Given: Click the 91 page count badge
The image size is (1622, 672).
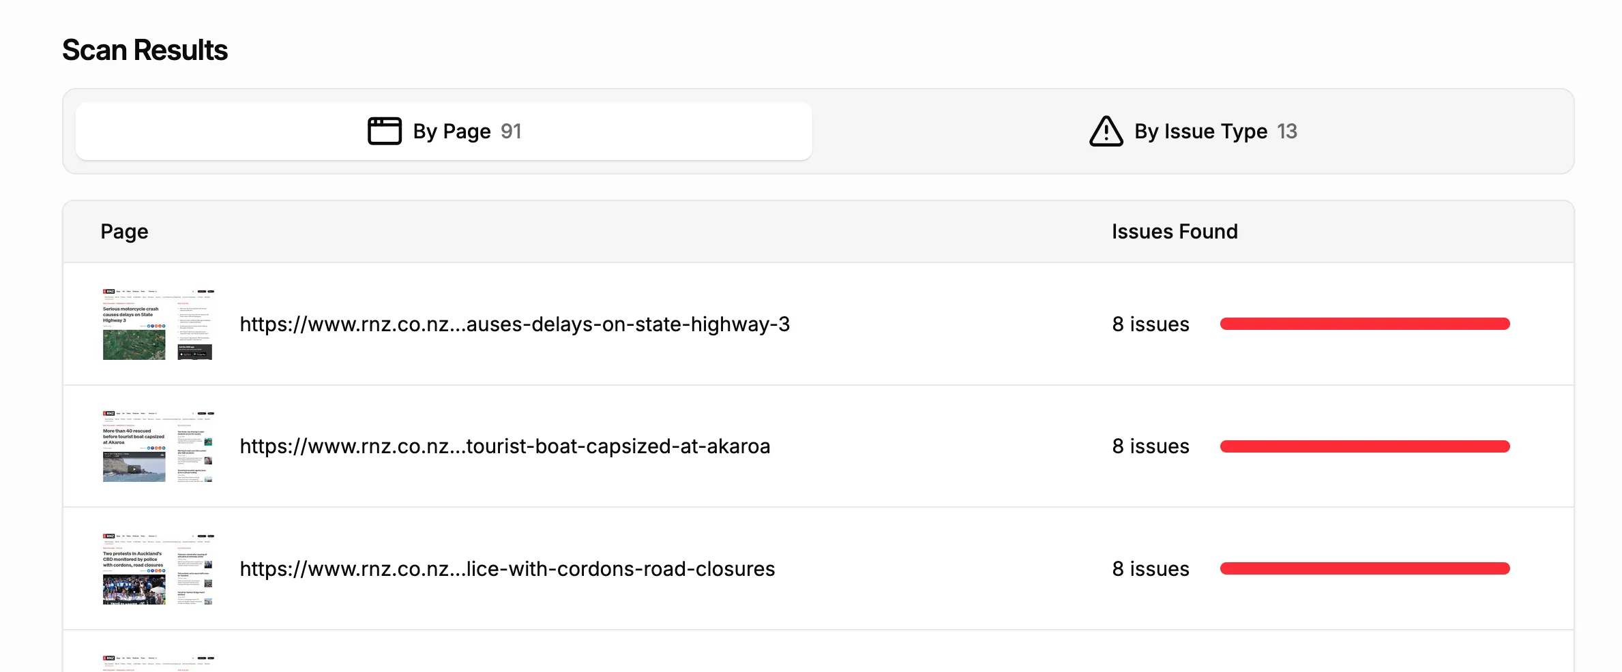Looking at the screenshot, I should (511, 132).
